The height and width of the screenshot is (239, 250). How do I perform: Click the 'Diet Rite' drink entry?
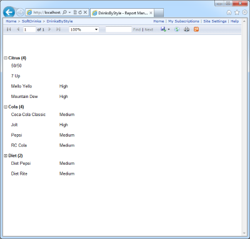tap(19, 173)
